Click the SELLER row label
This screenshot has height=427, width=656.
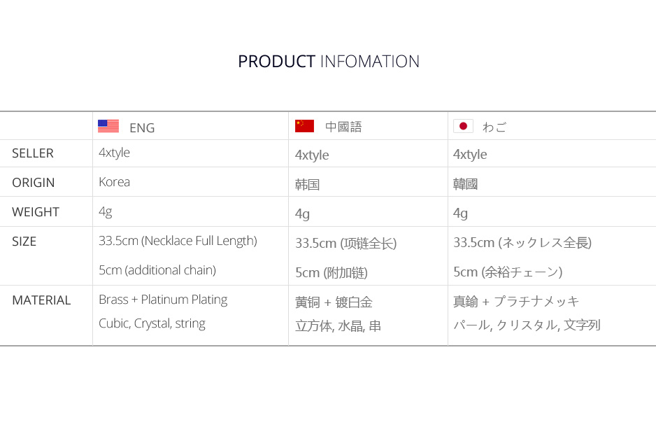(x=33, y=153)
